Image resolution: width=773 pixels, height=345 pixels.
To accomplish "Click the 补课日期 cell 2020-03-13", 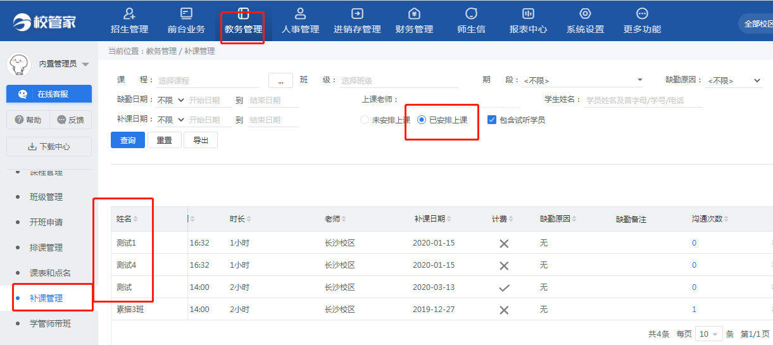I will tap(434, 287).
